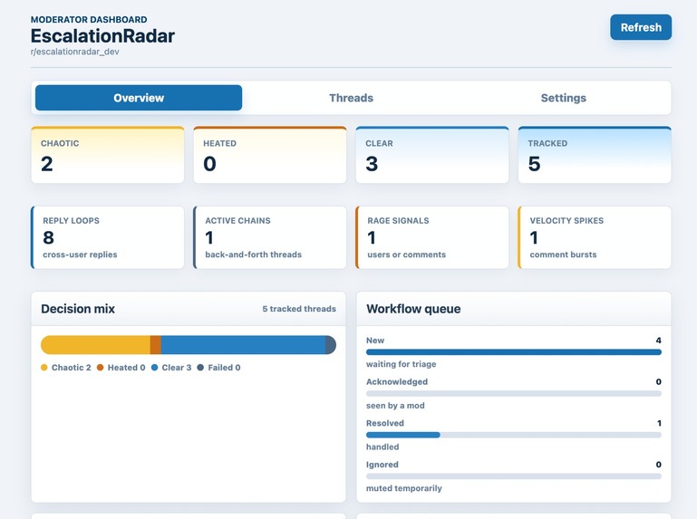The image size is (697, 519).
Task: Click the Chaotic 2 legend dot
Action: tap(44, 368)
